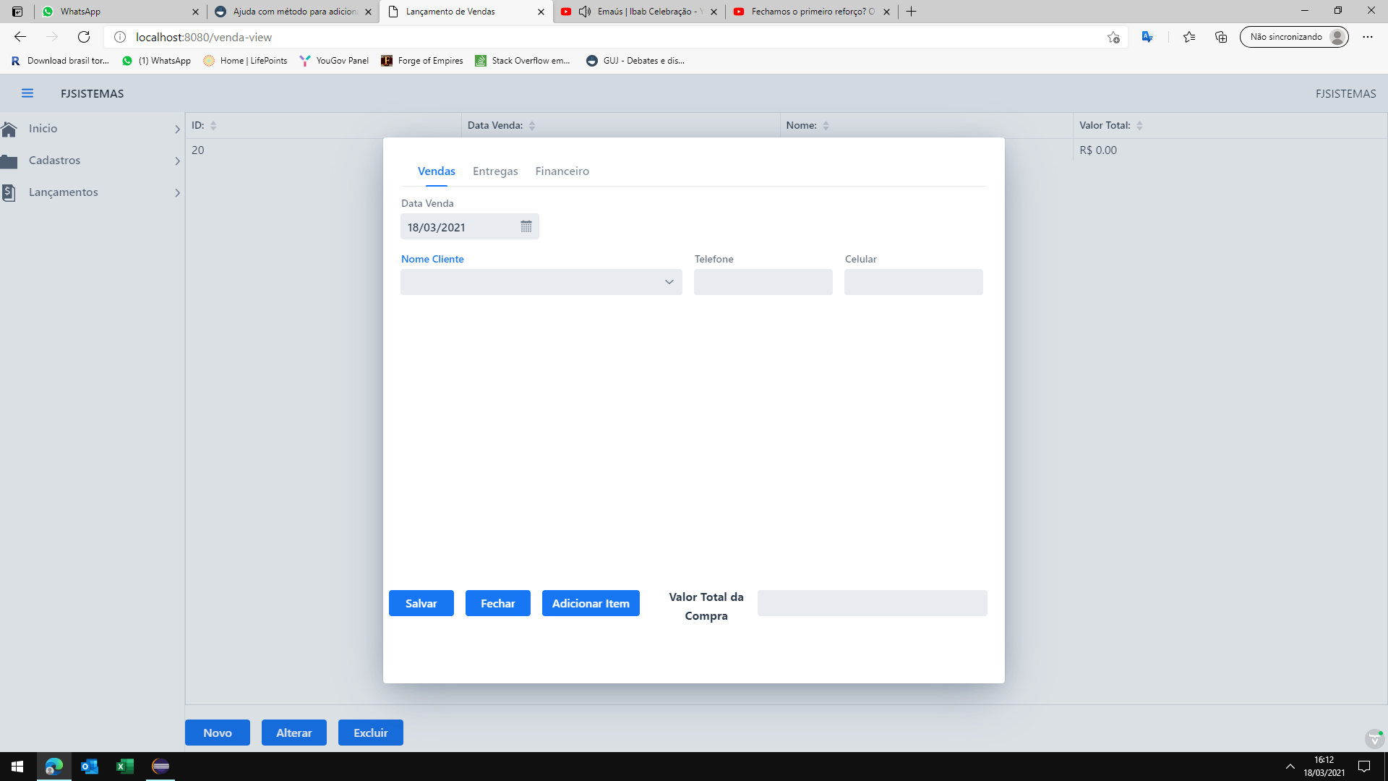1388x781 pixels.
Task: Go back with the browser back arrow
Action: tap(20, 37)
